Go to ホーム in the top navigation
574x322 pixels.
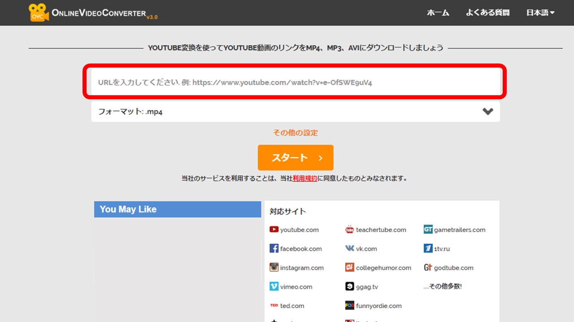(438, 13)
